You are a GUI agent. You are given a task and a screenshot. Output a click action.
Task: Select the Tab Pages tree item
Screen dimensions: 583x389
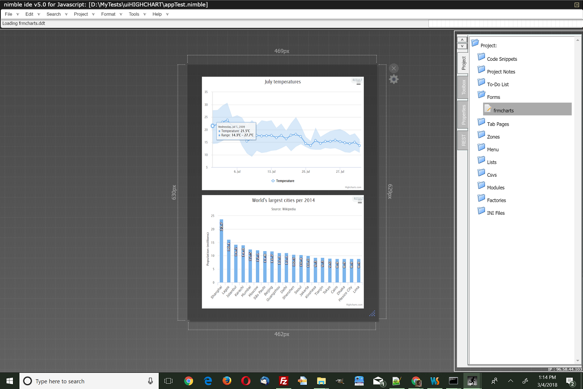tap(498, 124)
